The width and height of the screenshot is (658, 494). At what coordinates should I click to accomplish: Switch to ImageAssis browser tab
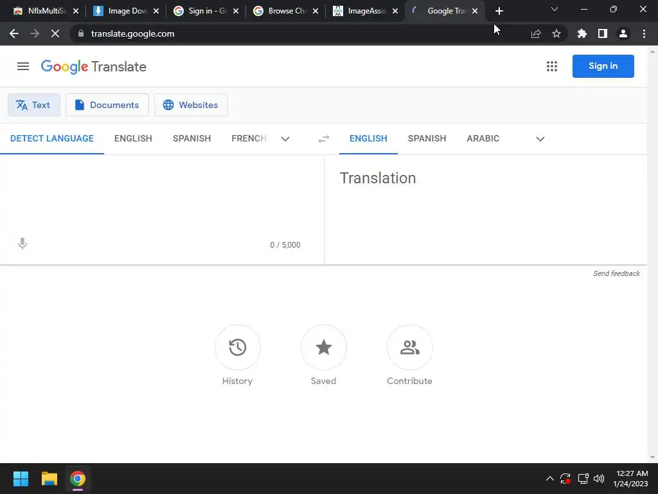coord(360,12)
